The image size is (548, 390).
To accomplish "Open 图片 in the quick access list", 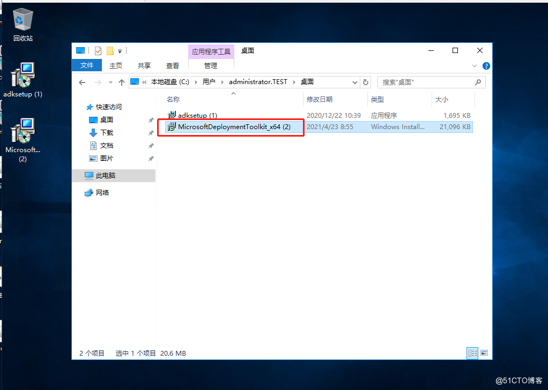I will click(x=106, y=159).
